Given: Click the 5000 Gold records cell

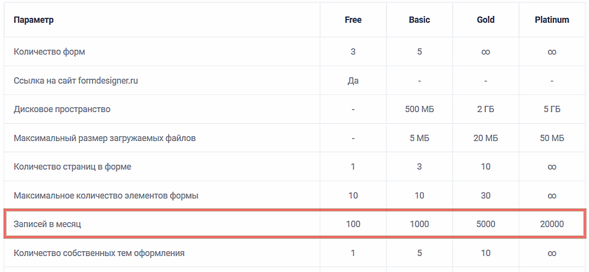Looking at the screenshot, I should [485, 224].
